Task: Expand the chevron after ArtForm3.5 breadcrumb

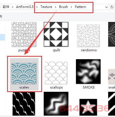Action: point(37,7)
